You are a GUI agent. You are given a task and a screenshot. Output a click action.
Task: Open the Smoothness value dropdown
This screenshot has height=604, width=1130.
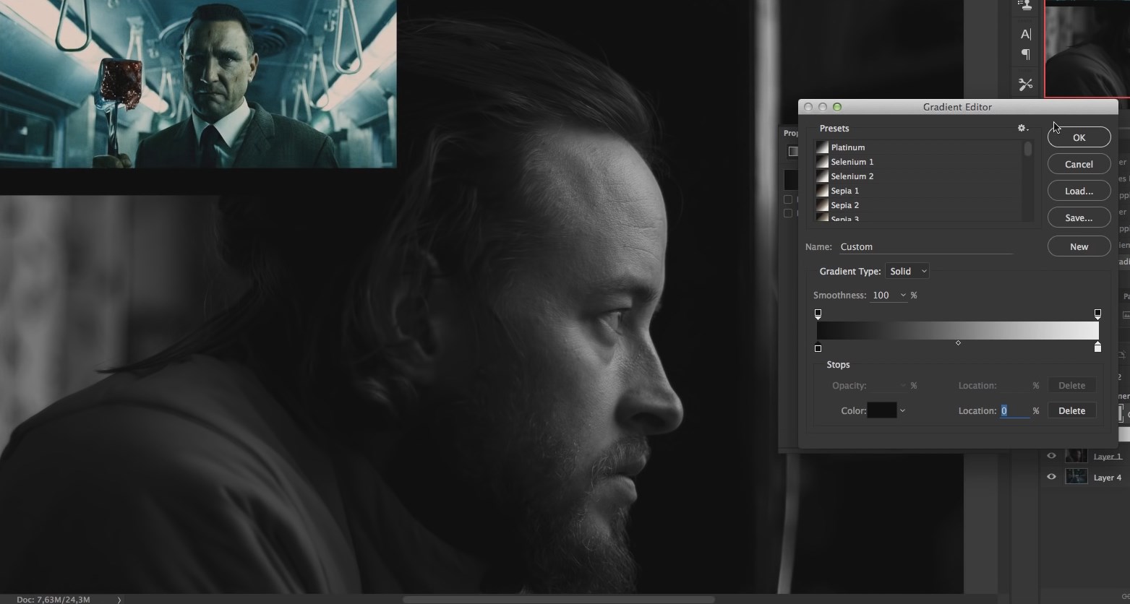903,295
